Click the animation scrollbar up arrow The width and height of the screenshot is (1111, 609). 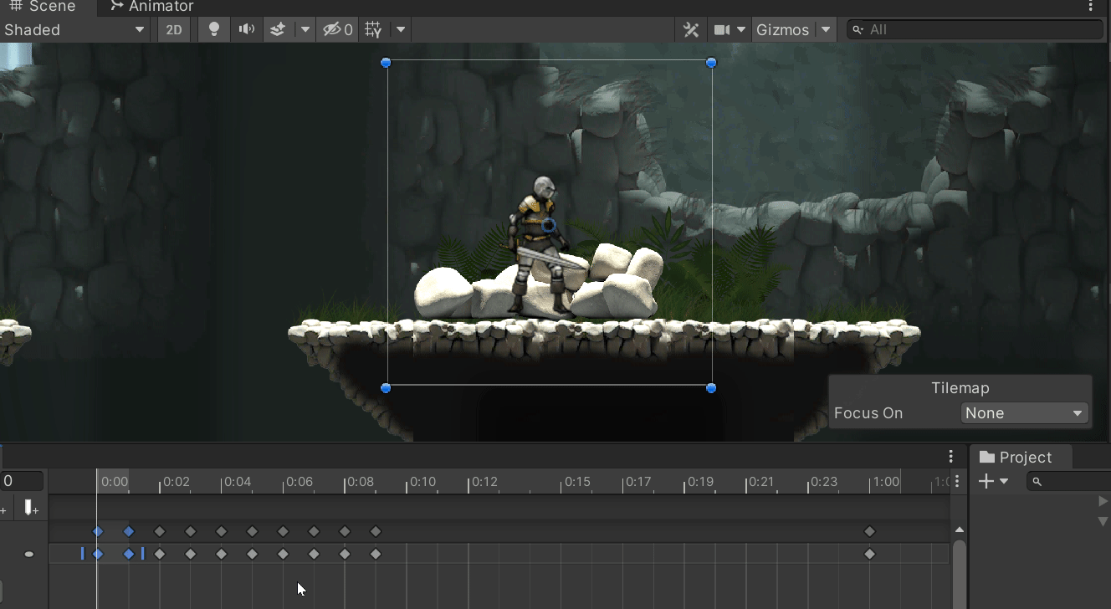point(960,530)
